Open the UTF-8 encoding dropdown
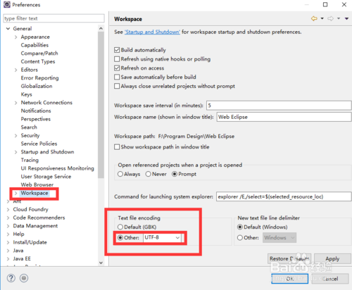Viewport: 352px width, 290px height. coord(162,238)
